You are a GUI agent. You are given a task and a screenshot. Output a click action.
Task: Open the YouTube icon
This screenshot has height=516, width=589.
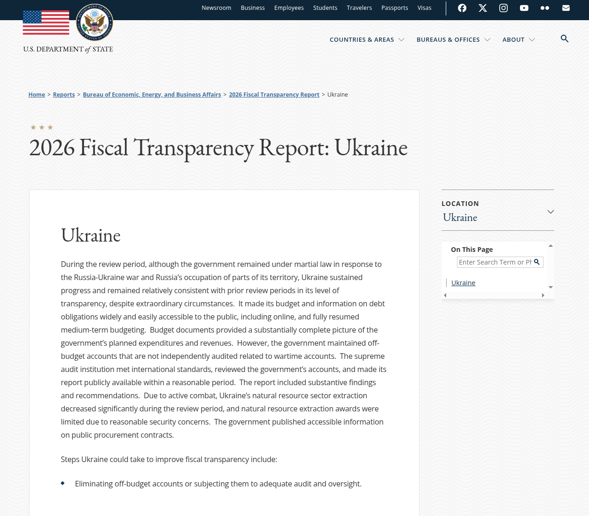524,8
